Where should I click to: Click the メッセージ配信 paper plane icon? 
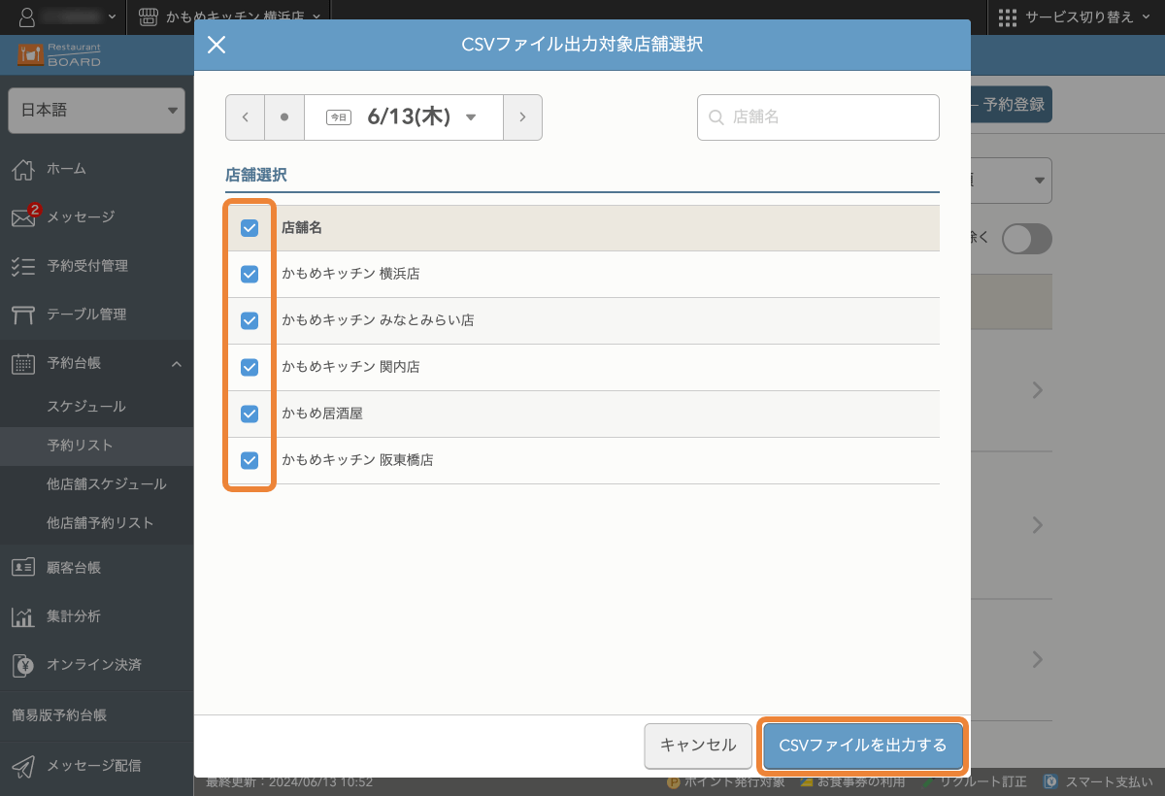click(x=23, y=766)
